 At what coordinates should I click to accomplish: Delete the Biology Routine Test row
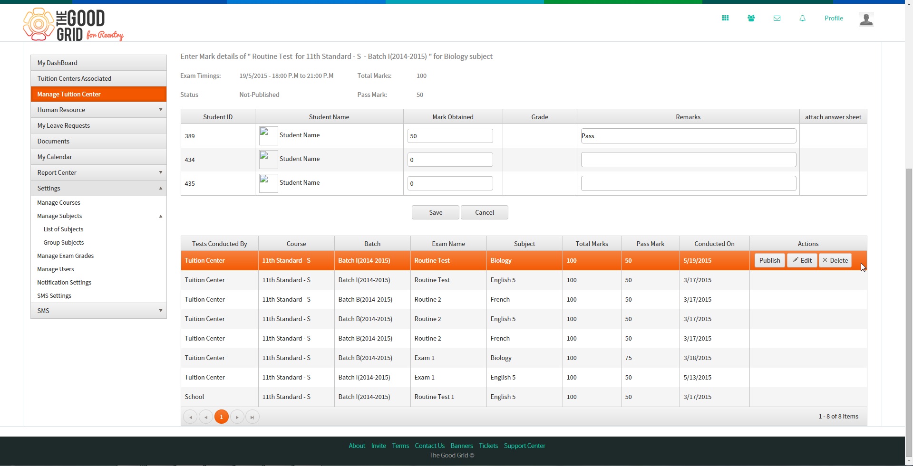click(x=835, y=260)
